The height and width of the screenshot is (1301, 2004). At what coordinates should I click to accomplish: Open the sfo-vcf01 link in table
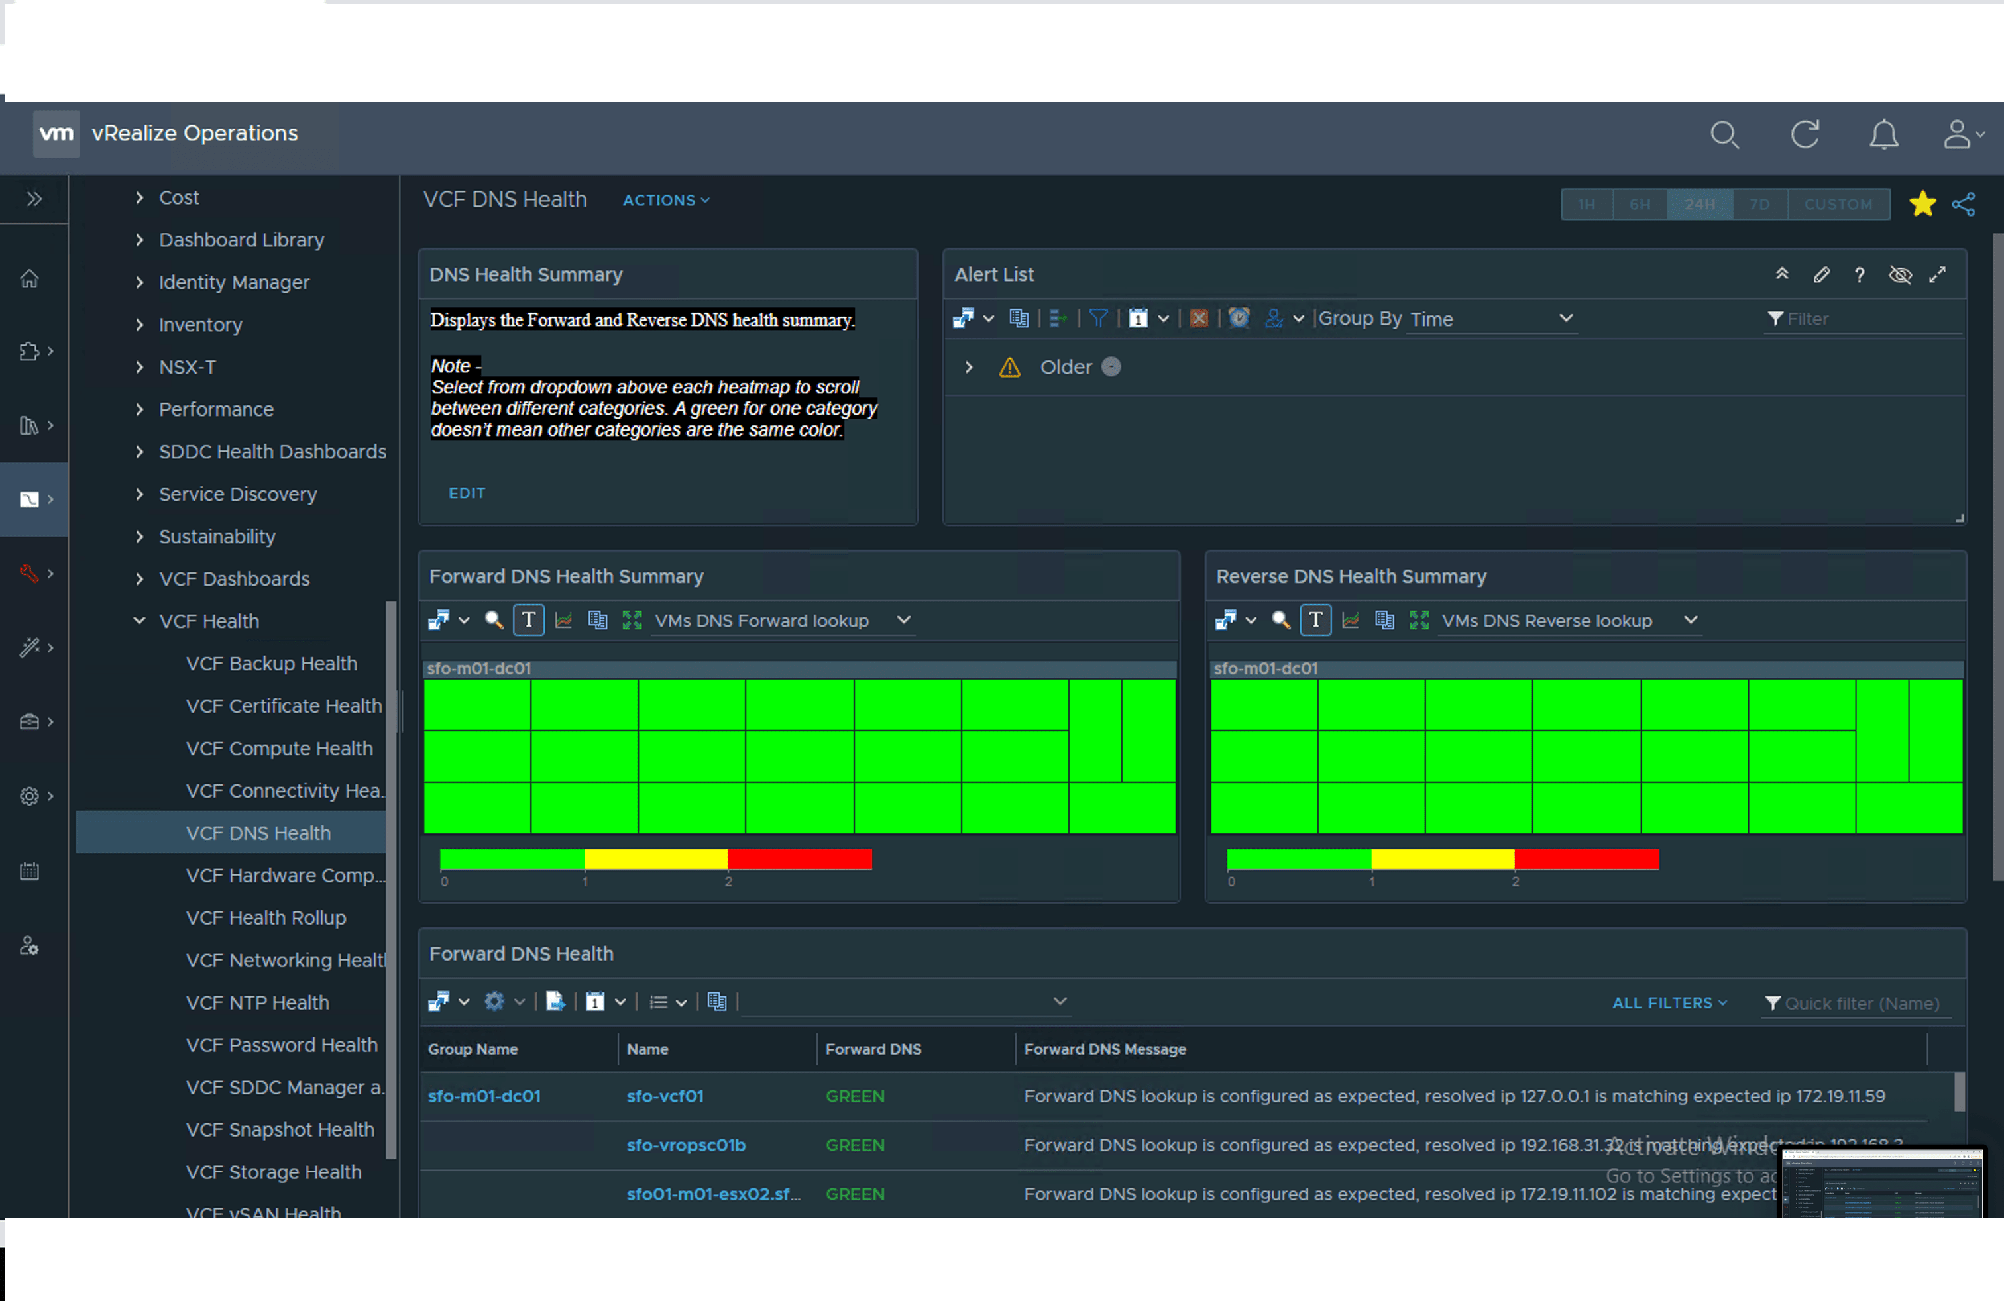pos(664,1096)
